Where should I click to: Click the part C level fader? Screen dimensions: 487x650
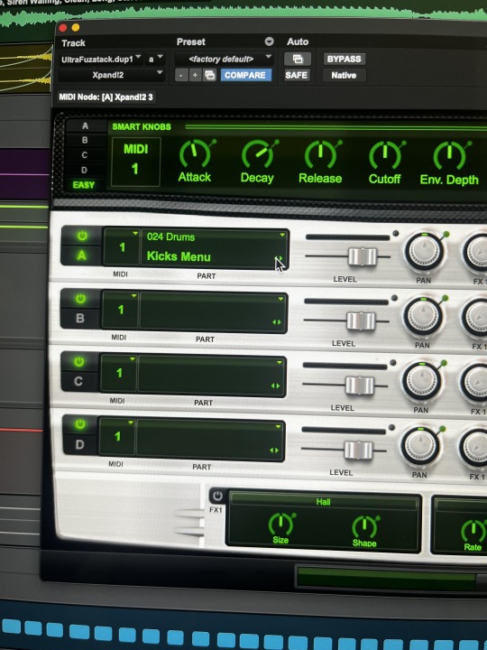click(x=360, y=385)
